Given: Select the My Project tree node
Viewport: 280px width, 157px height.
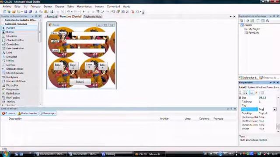Looking at the screenshot, I should coord(254,29).
